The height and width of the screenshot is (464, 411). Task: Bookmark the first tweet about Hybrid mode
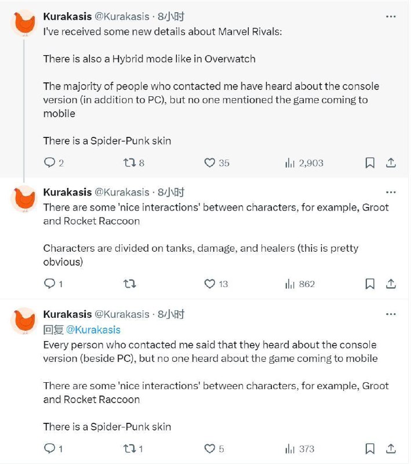[369, 163]
